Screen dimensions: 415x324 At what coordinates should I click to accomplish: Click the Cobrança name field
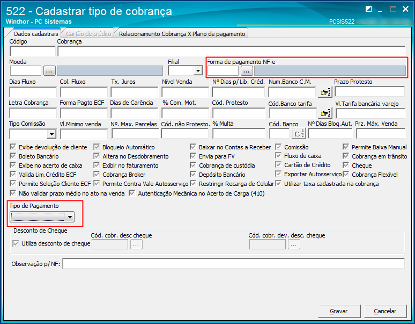point(231,51)
